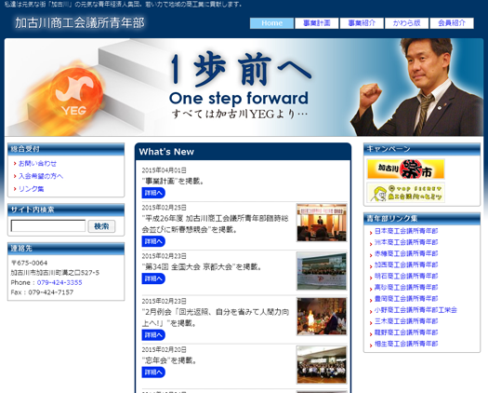Open details for the 2015年04月01日 事業計画 post
The height and width of the screenshot is (393, 488).
[153, 193]
